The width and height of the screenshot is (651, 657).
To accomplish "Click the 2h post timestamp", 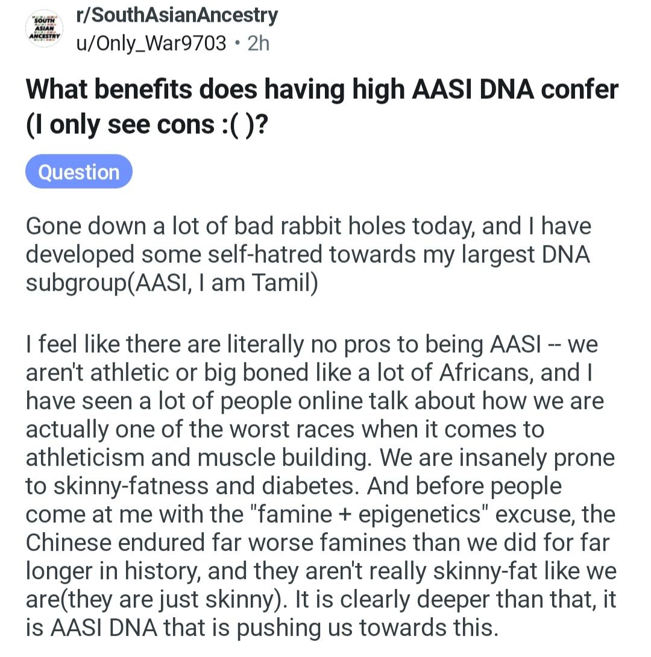I will click(x=259, y=43).
